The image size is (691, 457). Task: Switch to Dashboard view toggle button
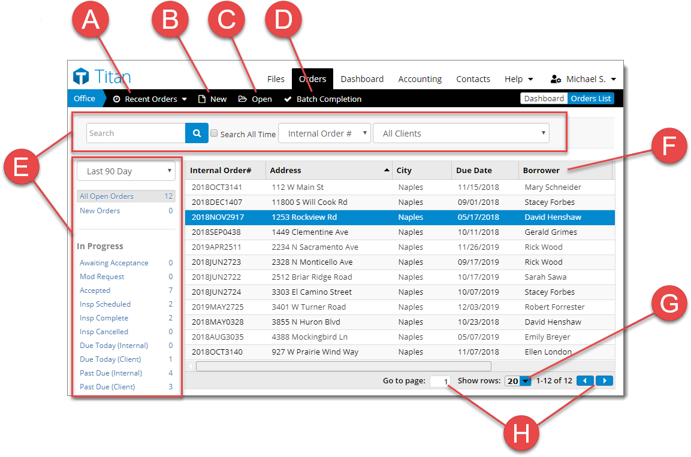click(x=544, y=99)
